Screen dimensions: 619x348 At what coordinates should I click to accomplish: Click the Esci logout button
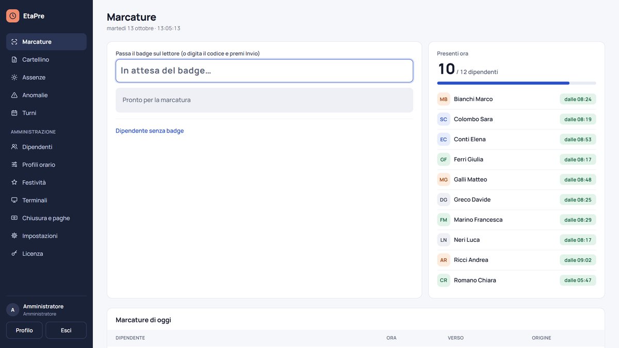point(66,330)
